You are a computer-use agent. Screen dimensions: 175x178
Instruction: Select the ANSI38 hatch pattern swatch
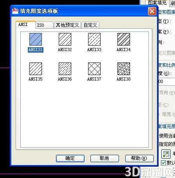click(x=124, y=69)
